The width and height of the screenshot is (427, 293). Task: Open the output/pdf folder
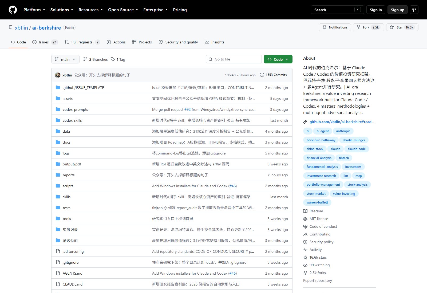click(x=72, y=164)
